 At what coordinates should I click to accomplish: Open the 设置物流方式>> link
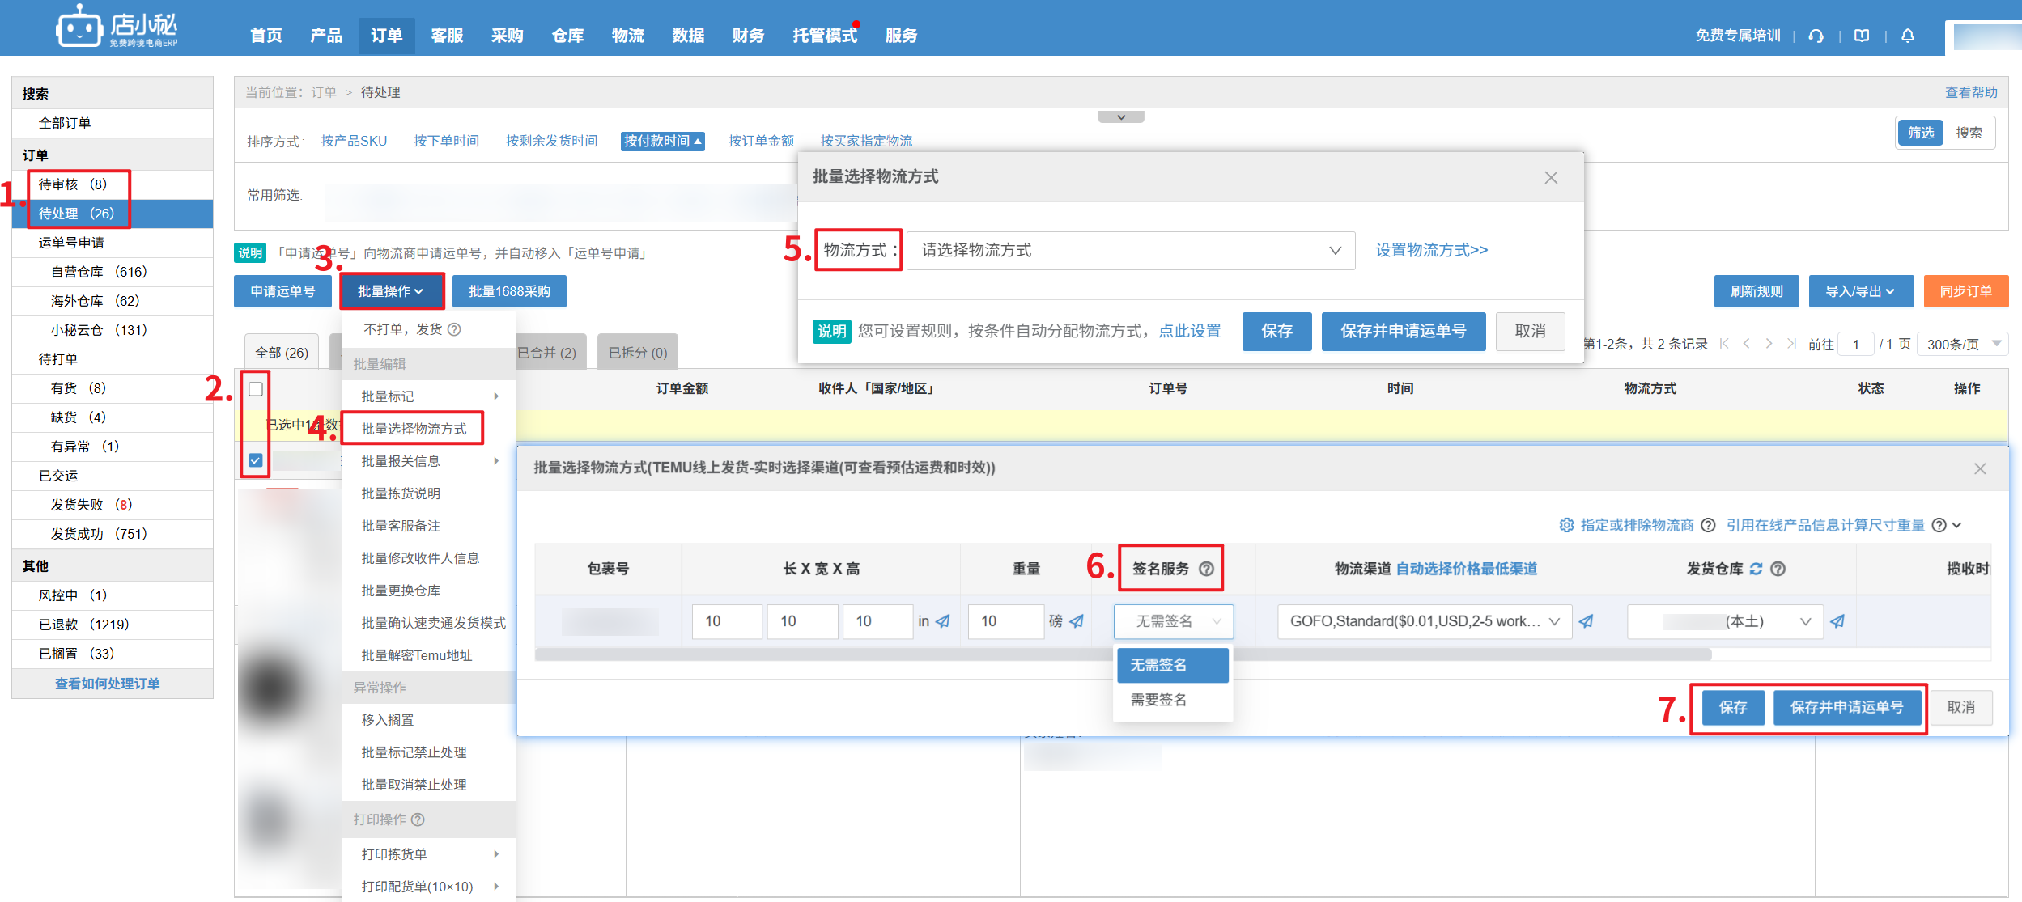(1431, 250)
